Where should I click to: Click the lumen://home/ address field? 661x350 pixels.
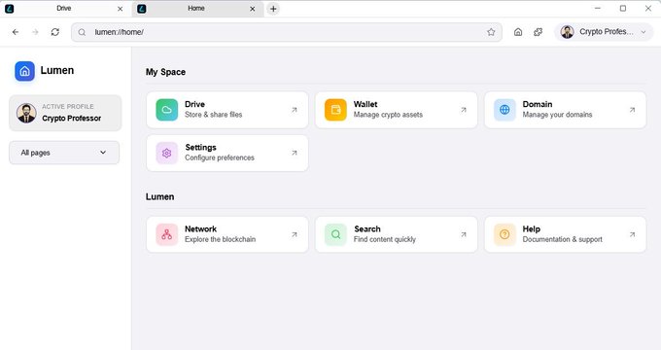pyautogui.click(x=287, y=32)
